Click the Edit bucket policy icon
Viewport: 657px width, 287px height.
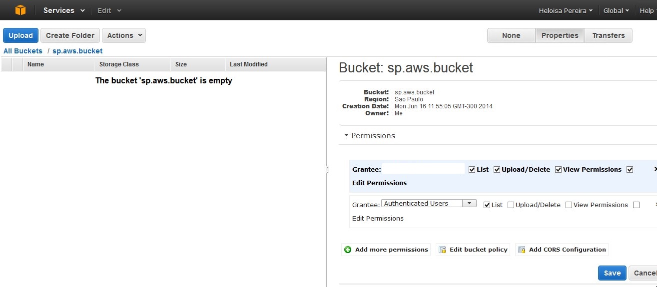tap(442, 250)
